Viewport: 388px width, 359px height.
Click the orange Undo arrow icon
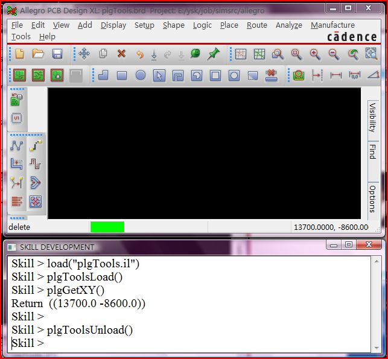[x=140, y=54]
